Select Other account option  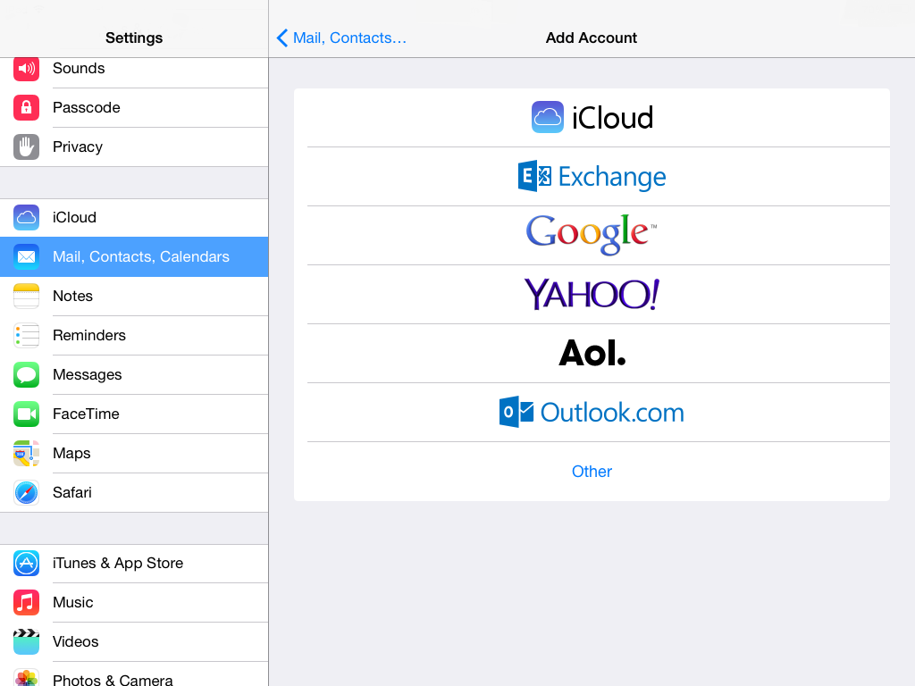click(592, 472)
